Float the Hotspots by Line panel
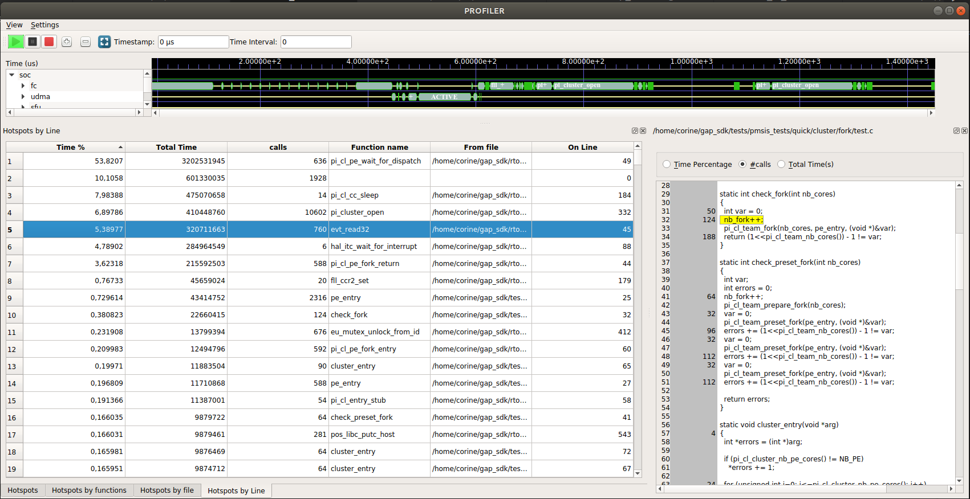970x499 pixels. (x=635, y=131)
